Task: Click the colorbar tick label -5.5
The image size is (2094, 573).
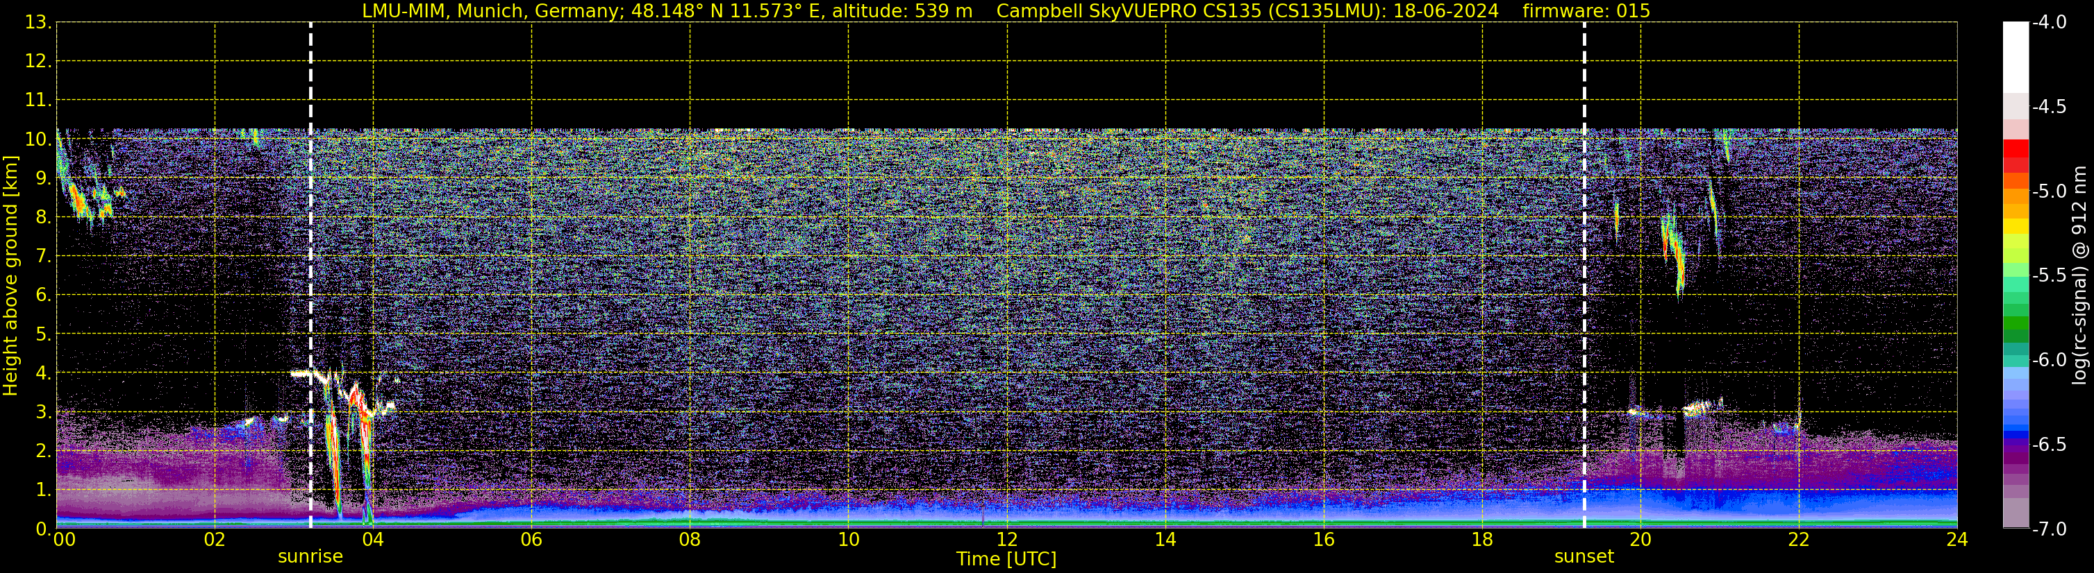Action: [x=2048, y=275]
